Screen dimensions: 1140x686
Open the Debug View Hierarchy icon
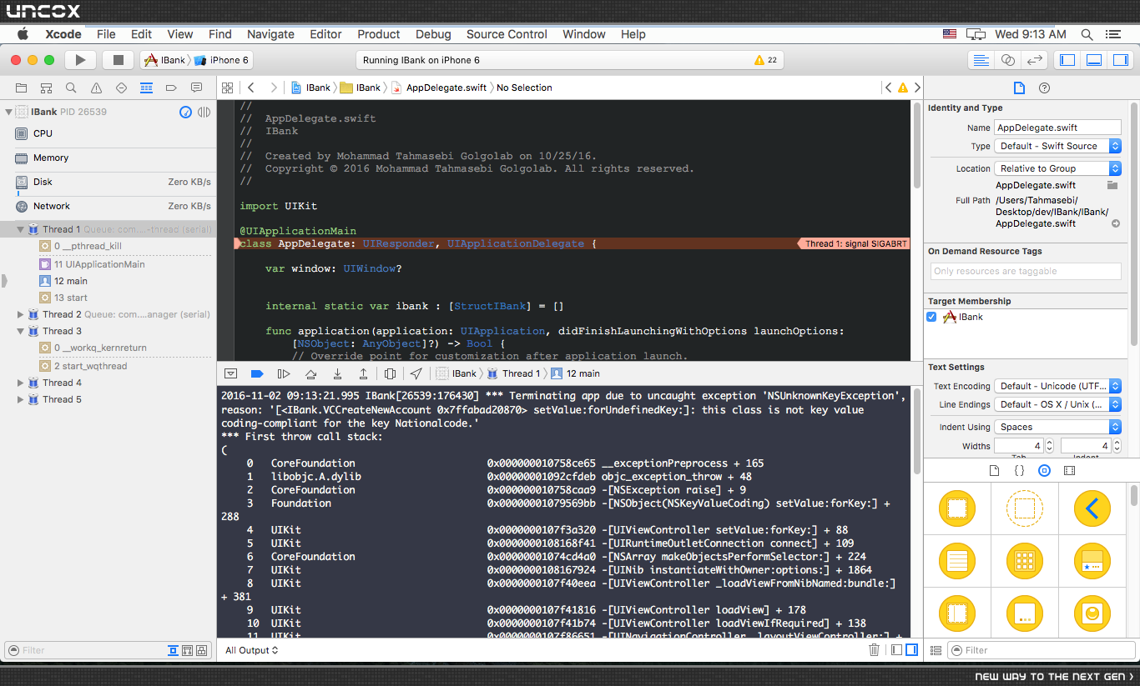[390, 373]
